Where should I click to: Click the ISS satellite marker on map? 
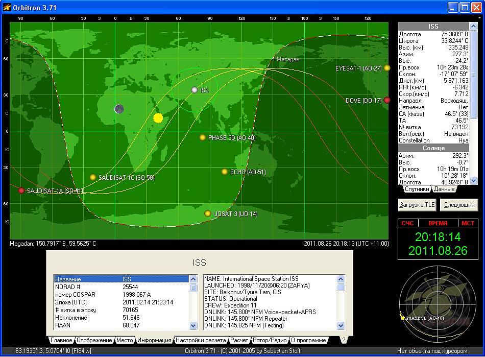point(194,90)
